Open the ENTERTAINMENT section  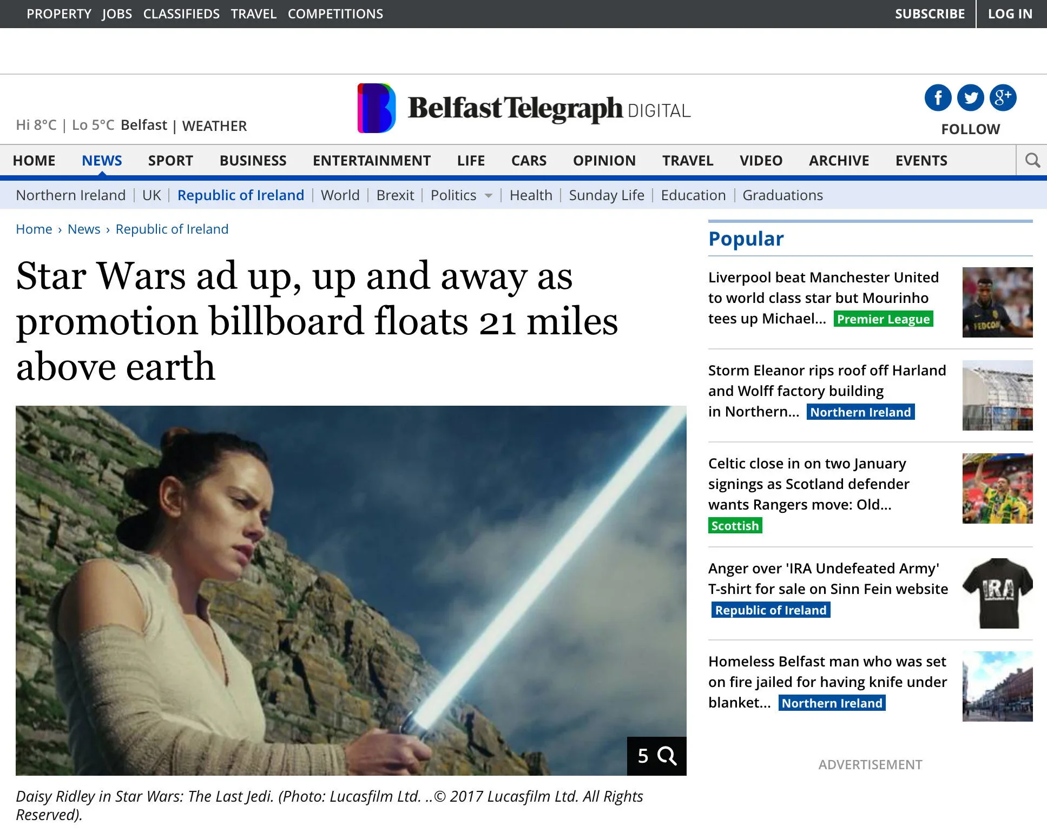[x=372, y=160]
